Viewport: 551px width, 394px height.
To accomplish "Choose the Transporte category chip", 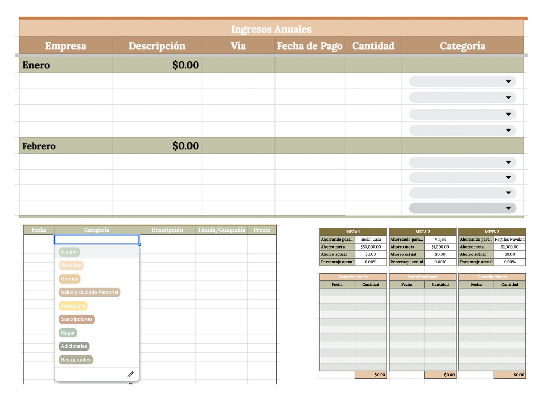I will click(73, 306).
